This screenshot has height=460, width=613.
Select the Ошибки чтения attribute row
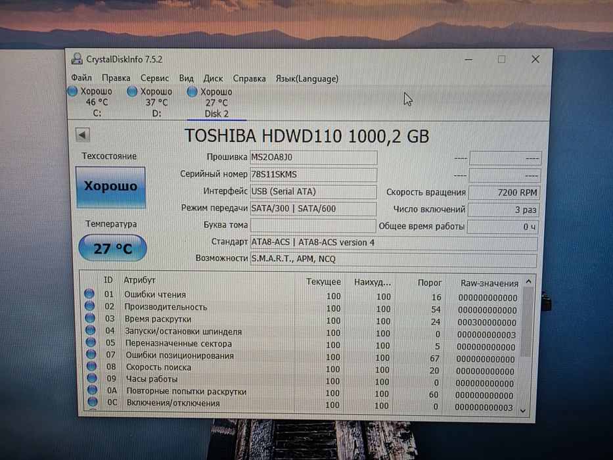pyautogui.click(x=301, y=296)
